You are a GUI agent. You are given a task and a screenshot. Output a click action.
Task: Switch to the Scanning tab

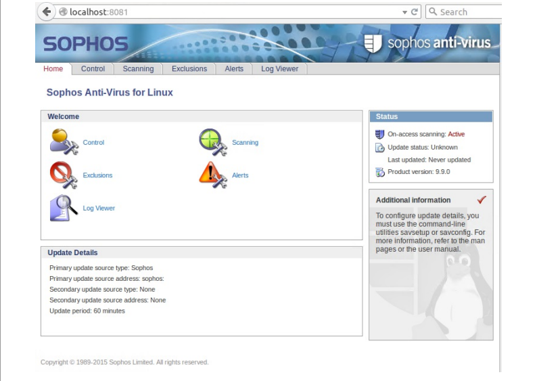(x=138, y=69)
